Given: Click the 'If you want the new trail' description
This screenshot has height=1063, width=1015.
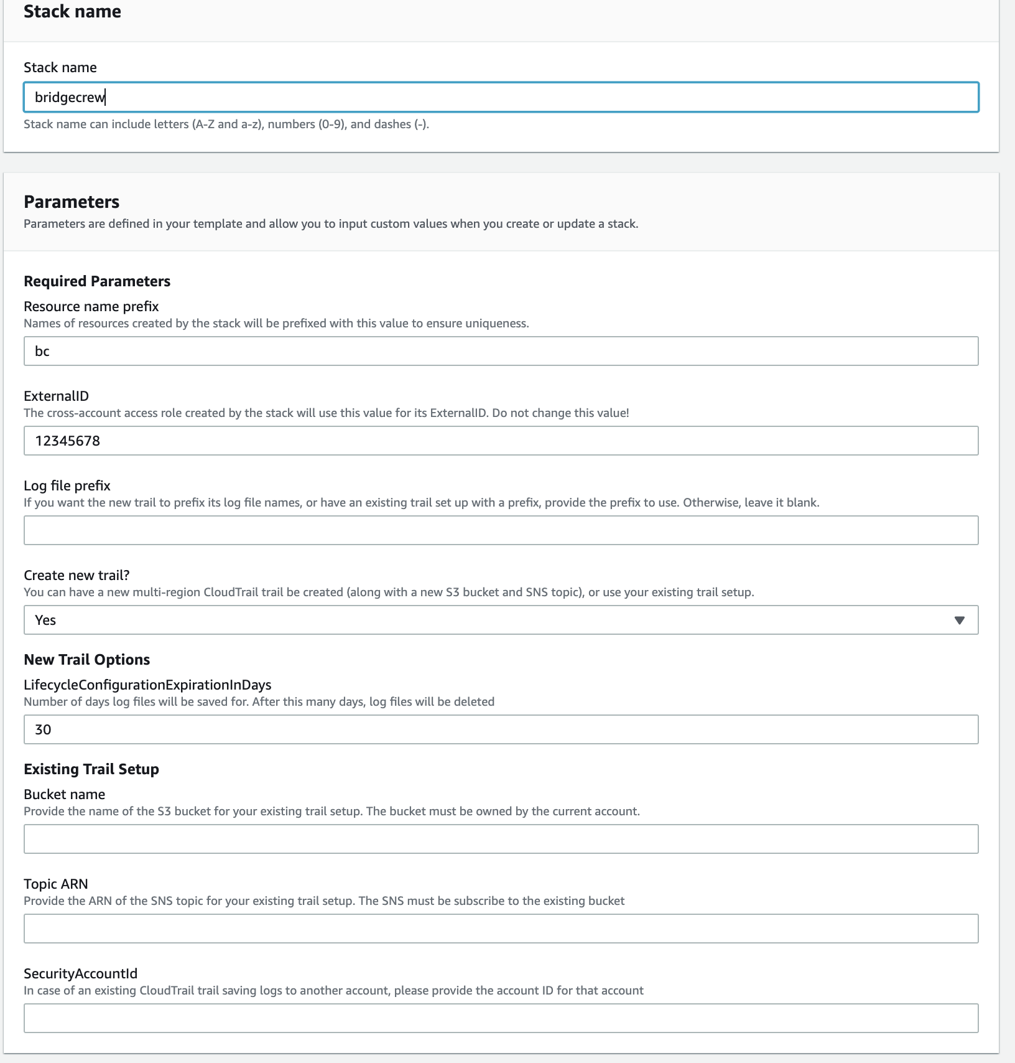Looking at the screenshot, I should pos(422,502).
